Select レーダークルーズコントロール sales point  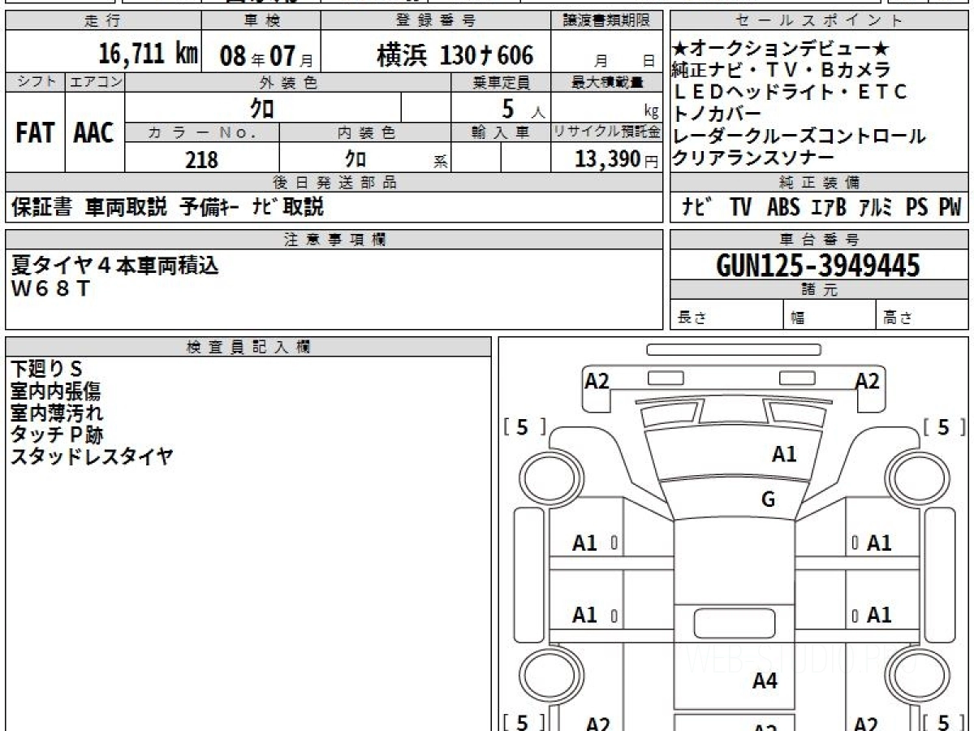pyautogui.click(x=799, y=136)
